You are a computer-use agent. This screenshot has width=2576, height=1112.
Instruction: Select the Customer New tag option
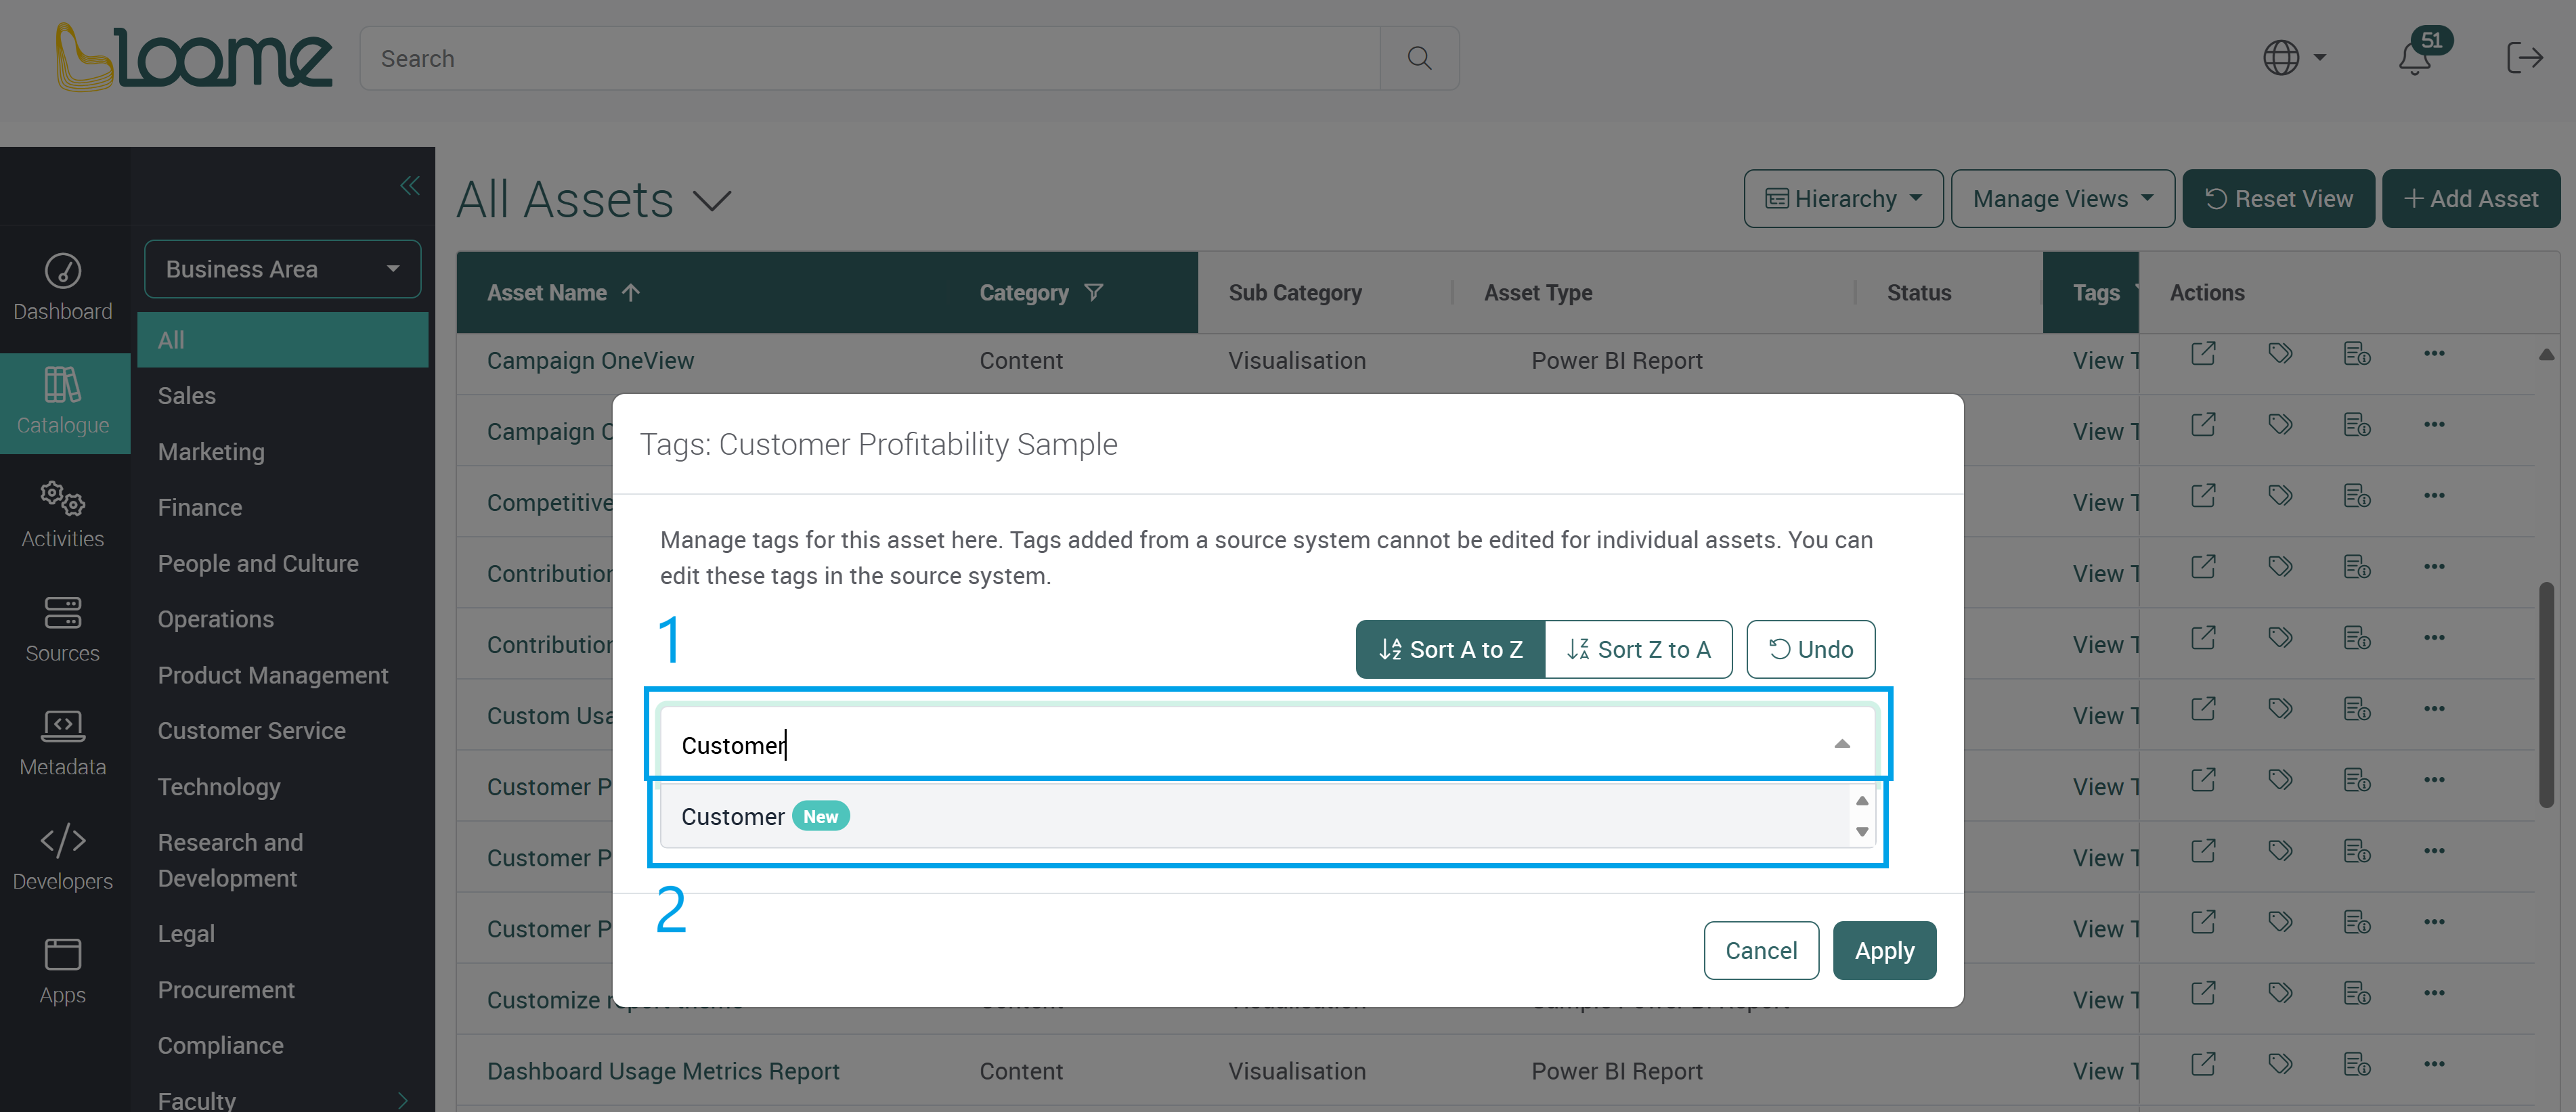pyautogui.click(x=1256, y=817)
